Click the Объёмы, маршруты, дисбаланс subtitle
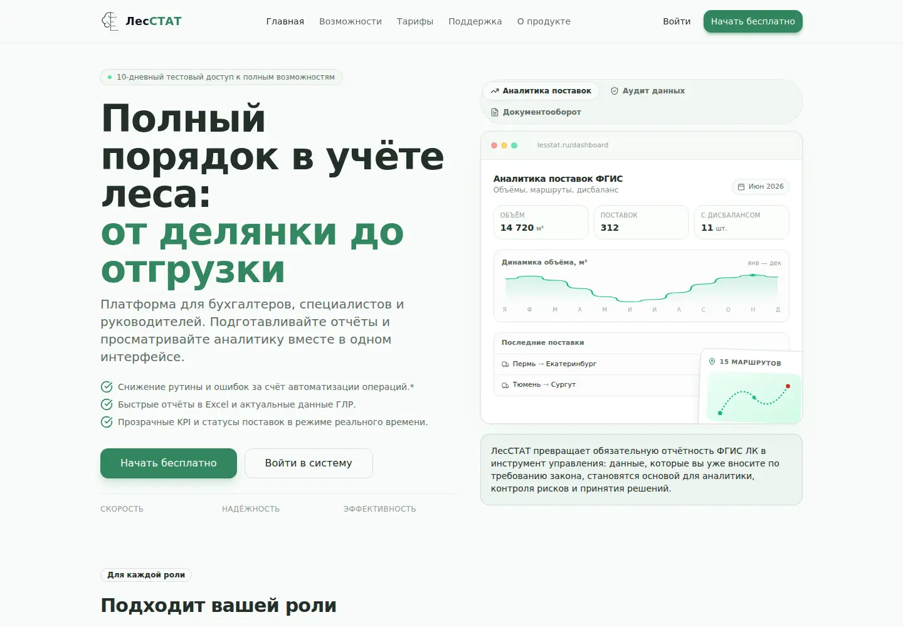Image resolution: width=903 pixels, height=627 pixels. coord(556,190)
